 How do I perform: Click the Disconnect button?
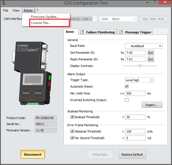pos(32,154)
